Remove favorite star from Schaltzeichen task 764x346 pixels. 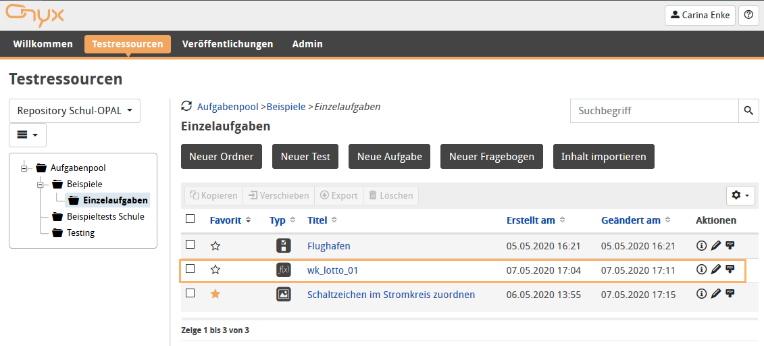(215, 294)
